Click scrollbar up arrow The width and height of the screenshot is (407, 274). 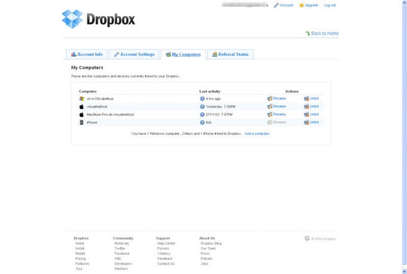coord(405,2)
